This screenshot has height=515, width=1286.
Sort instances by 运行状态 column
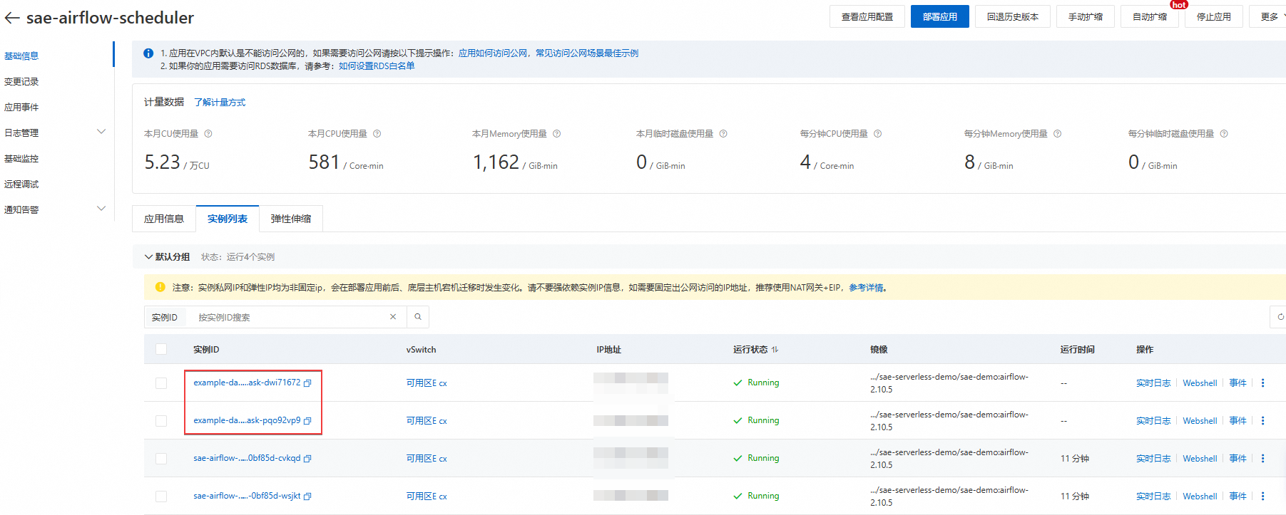pos(775,350)
